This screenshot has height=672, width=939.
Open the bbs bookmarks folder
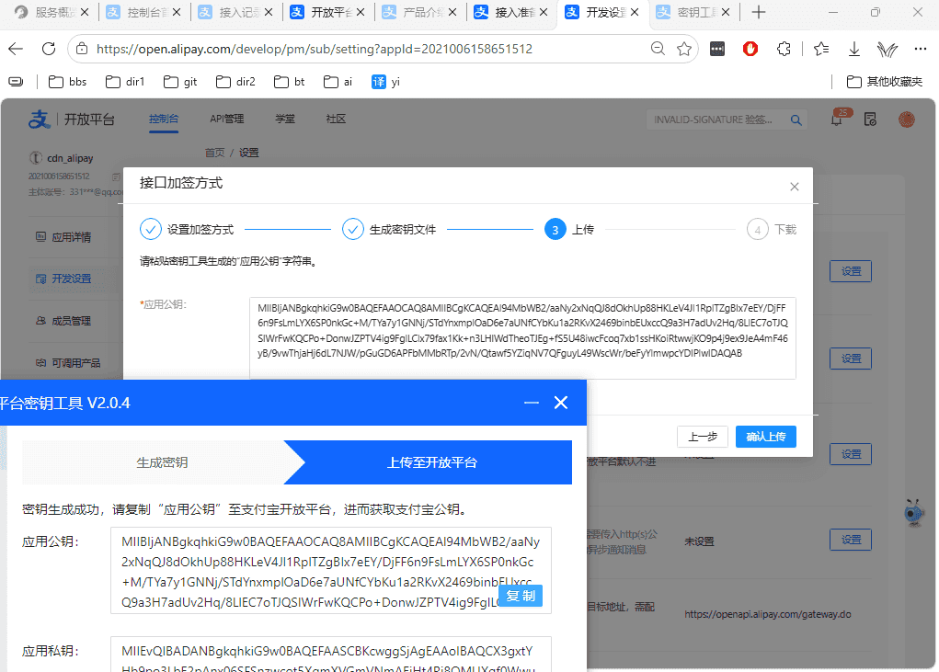(68, 82)
